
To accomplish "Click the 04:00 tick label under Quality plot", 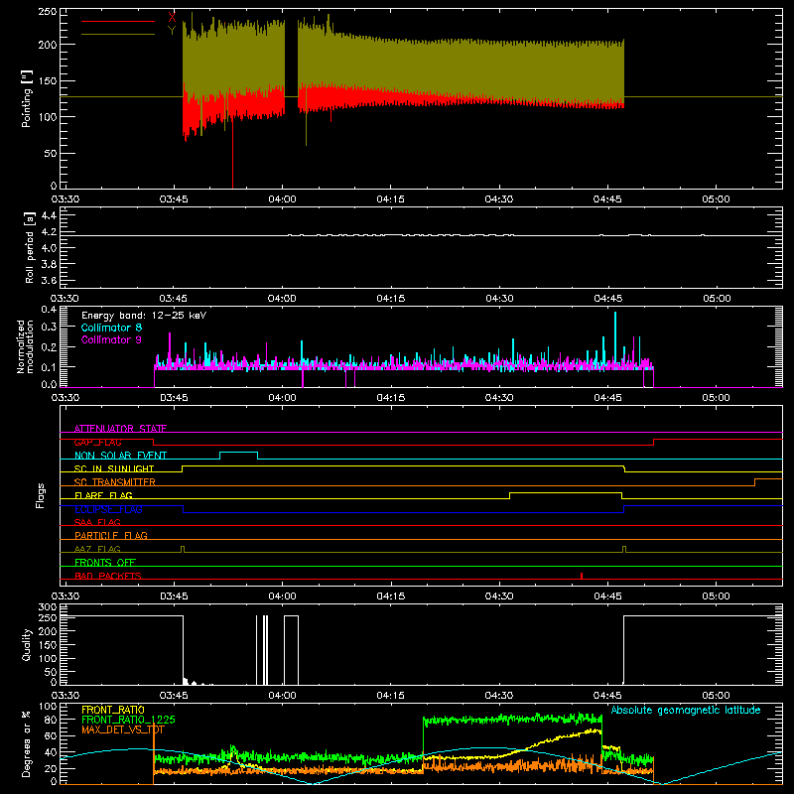I will coord(282,696).
